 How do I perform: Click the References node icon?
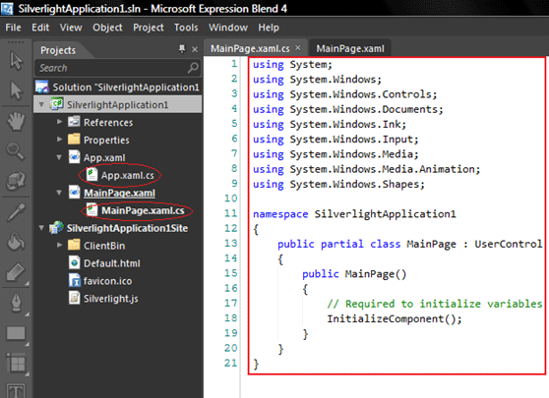coord(74,122)
